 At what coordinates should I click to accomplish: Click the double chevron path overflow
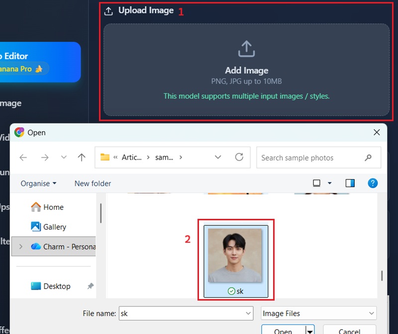(115, 158)
